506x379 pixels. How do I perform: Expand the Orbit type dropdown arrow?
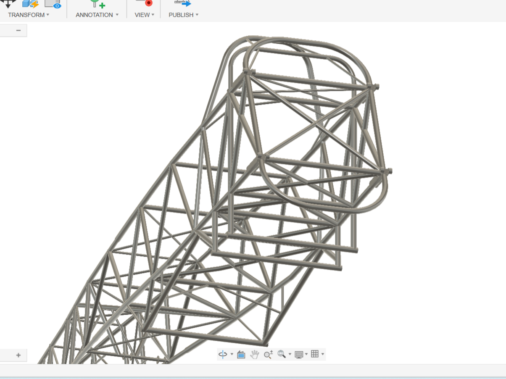[232, 355]
